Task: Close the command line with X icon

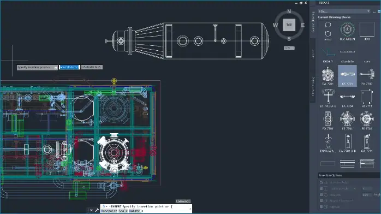Action: click(x=91, y=210)
